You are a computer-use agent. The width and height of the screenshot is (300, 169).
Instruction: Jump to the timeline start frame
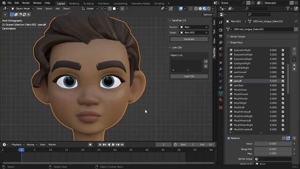[x=100, y=145]
